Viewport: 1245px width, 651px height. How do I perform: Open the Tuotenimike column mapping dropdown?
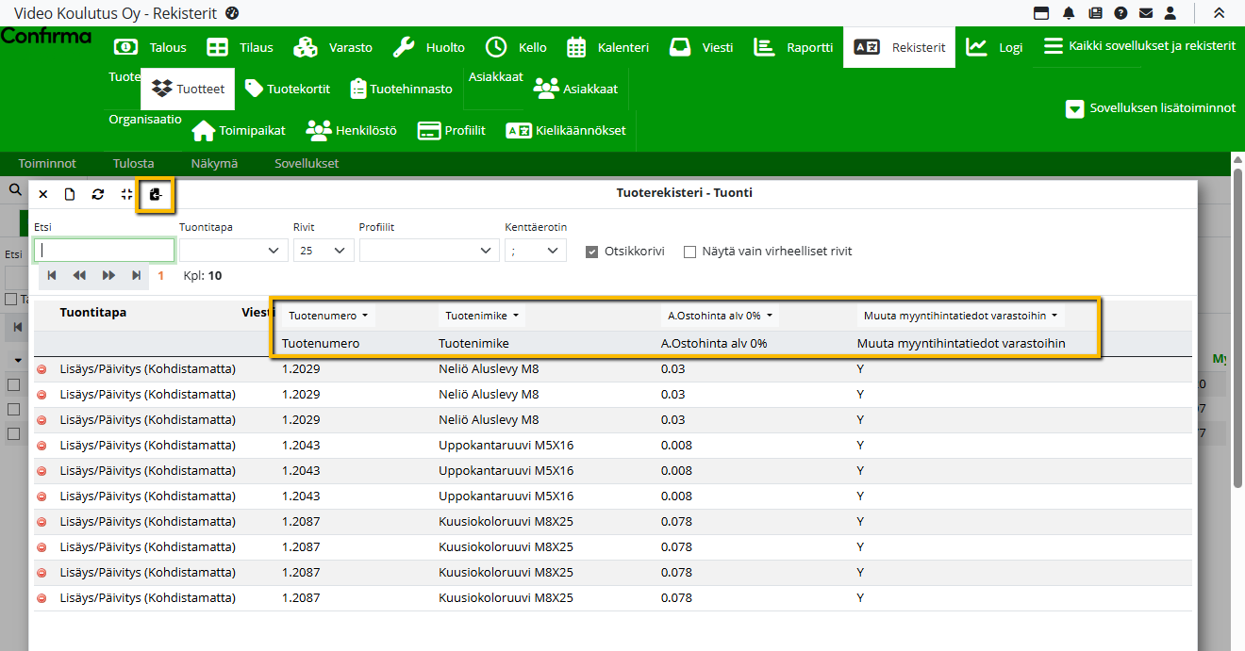tap(482, 316)
